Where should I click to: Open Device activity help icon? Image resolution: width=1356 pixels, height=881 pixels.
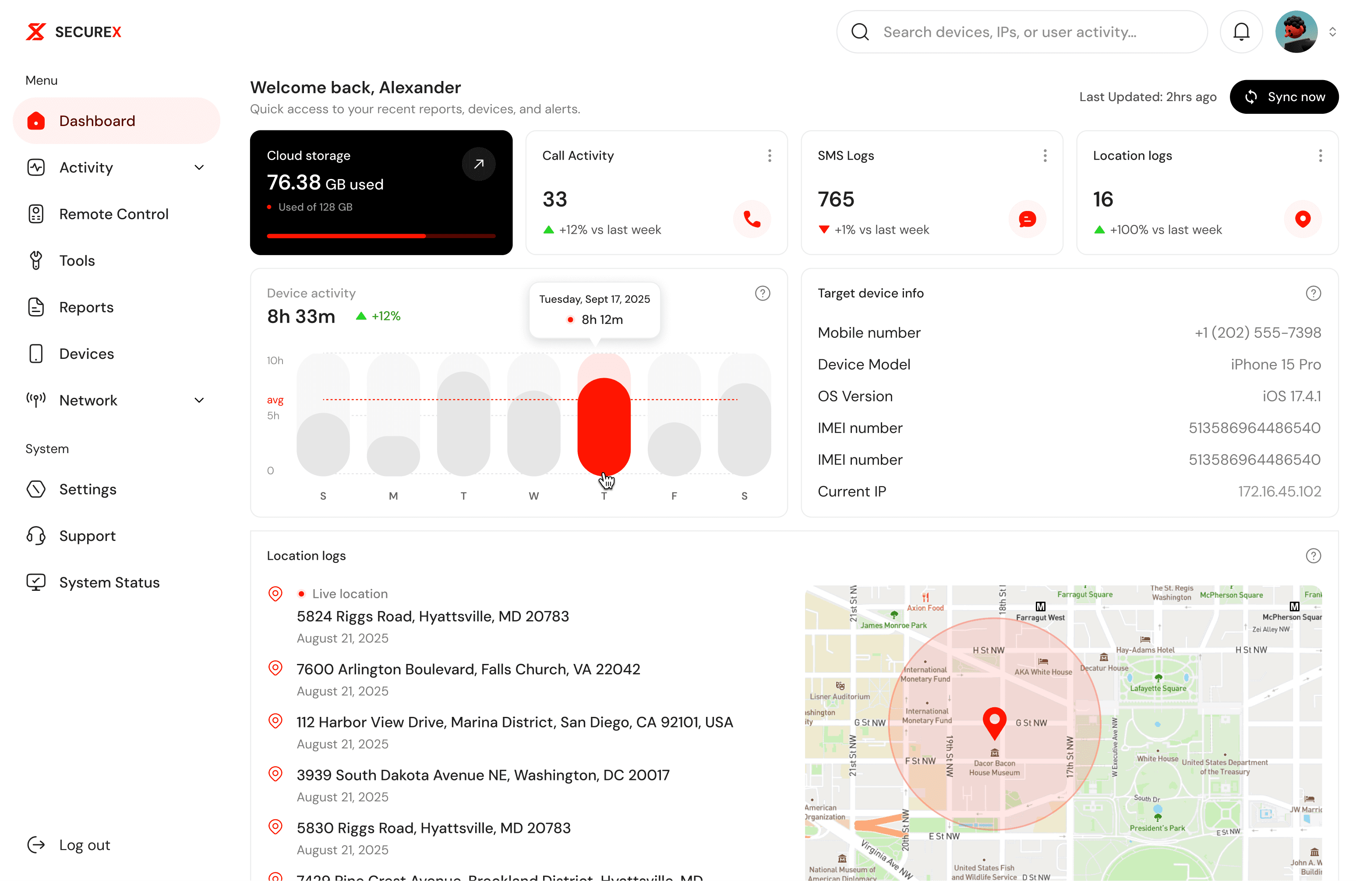click(763, 293)
